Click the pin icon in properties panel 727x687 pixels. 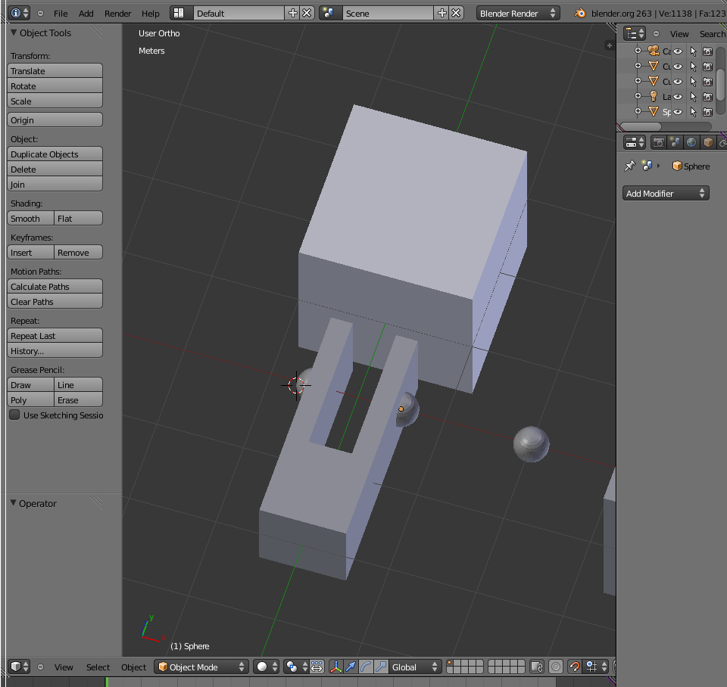629,166
